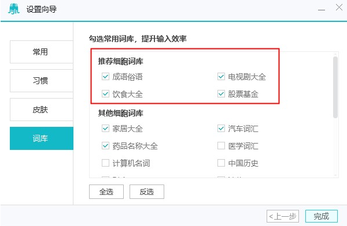The width and height of the screenshot is (347, 226).
Task: Enable the 医学词汇 dictionary
Action: pyautogui.click(x=221, y=146)
